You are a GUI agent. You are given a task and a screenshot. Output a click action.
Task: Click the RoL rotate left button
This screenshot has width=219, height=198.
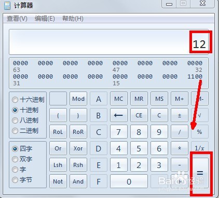58,132
